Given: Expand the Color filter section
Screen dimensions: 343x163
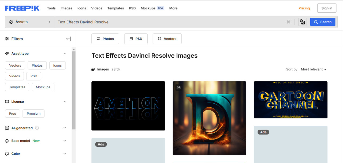Looking at the screenshot, I should point(65,154).
